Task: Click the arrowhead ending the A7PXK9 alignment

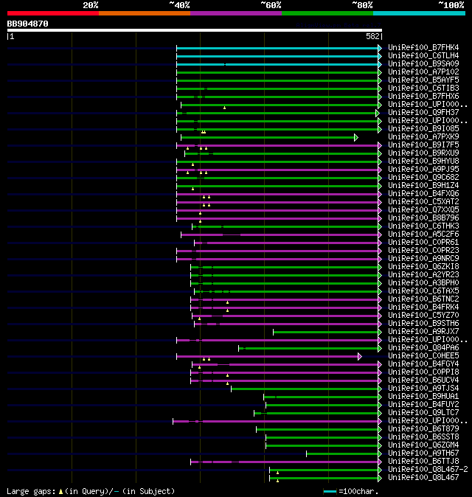Action: [356, 138]
